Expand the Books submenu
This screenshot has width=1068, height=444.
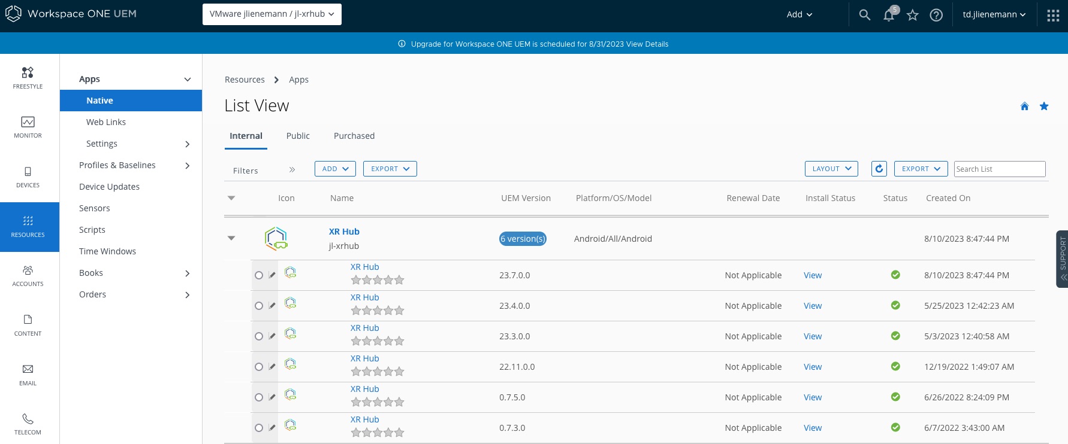(x=188, y=273)
